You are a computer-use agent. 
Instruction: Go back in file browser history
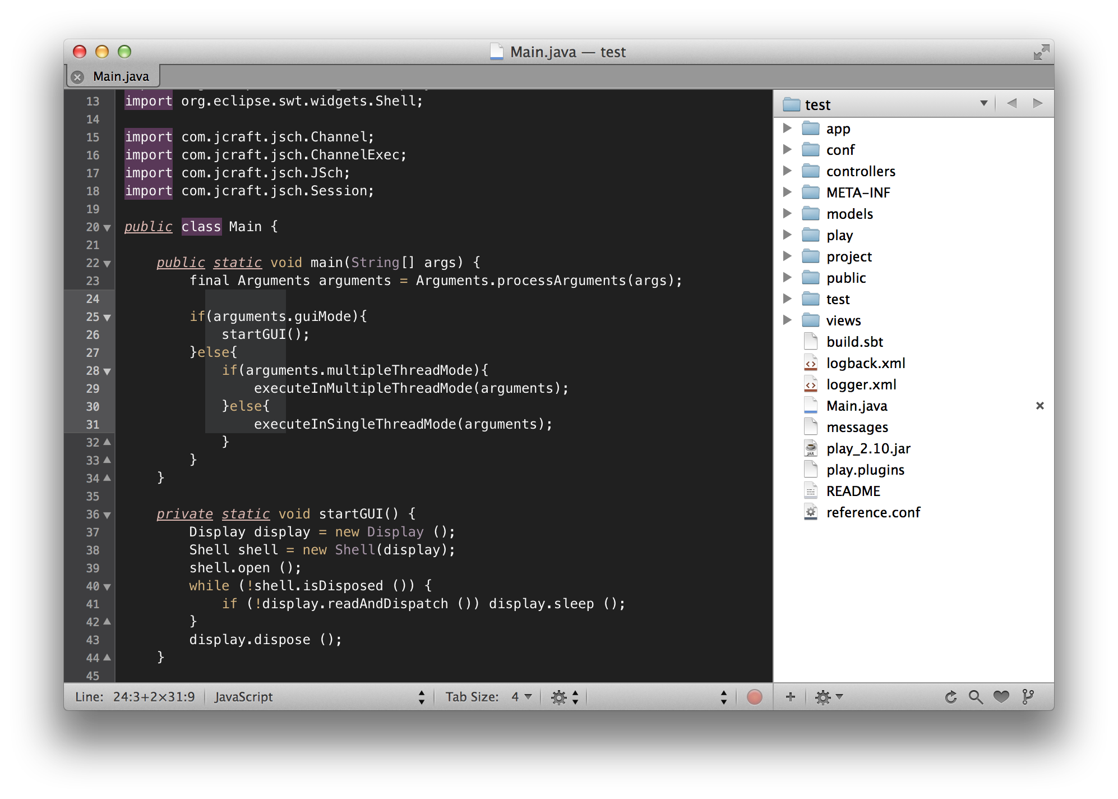[x=1011, y=103]
